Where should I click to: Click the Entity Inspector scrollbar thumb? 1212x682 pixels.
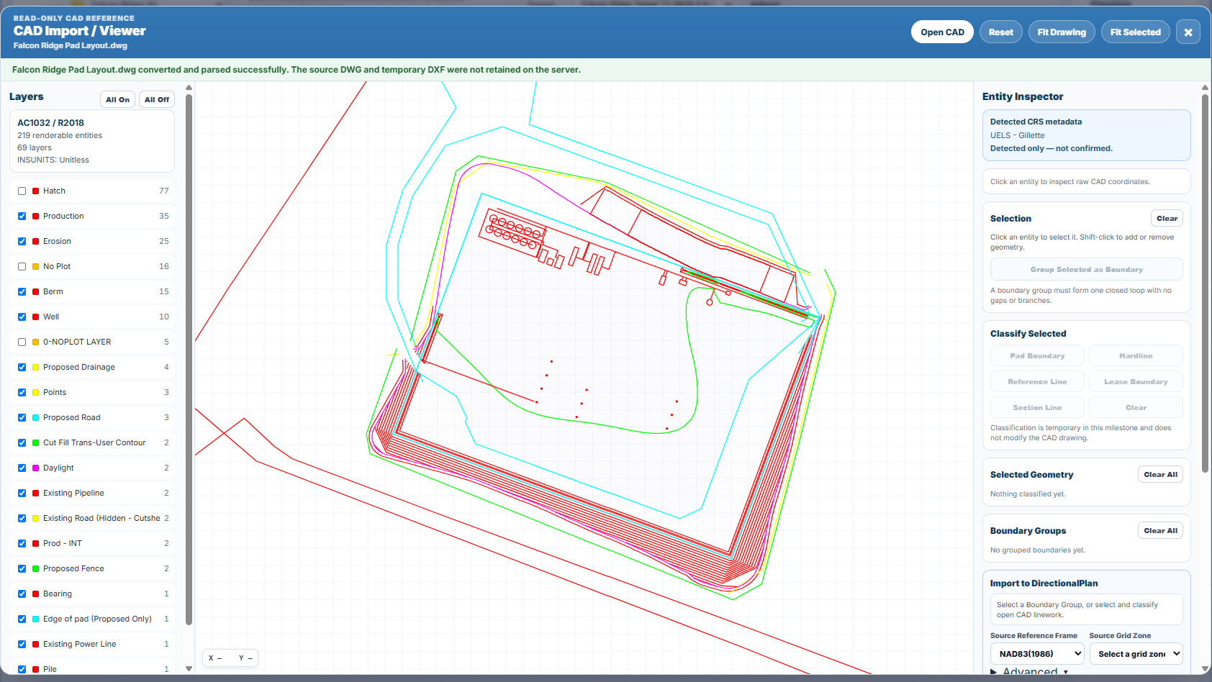tap(1205, 283)
